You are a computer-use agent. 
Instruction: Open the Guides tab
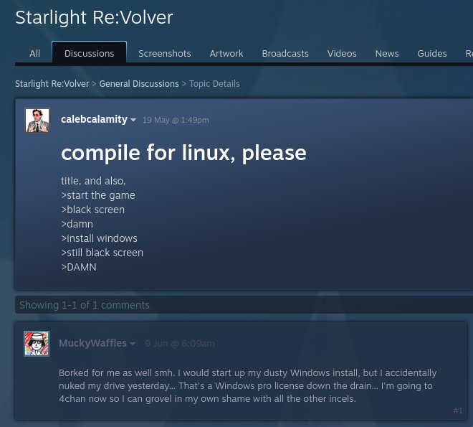click(431, 53)
